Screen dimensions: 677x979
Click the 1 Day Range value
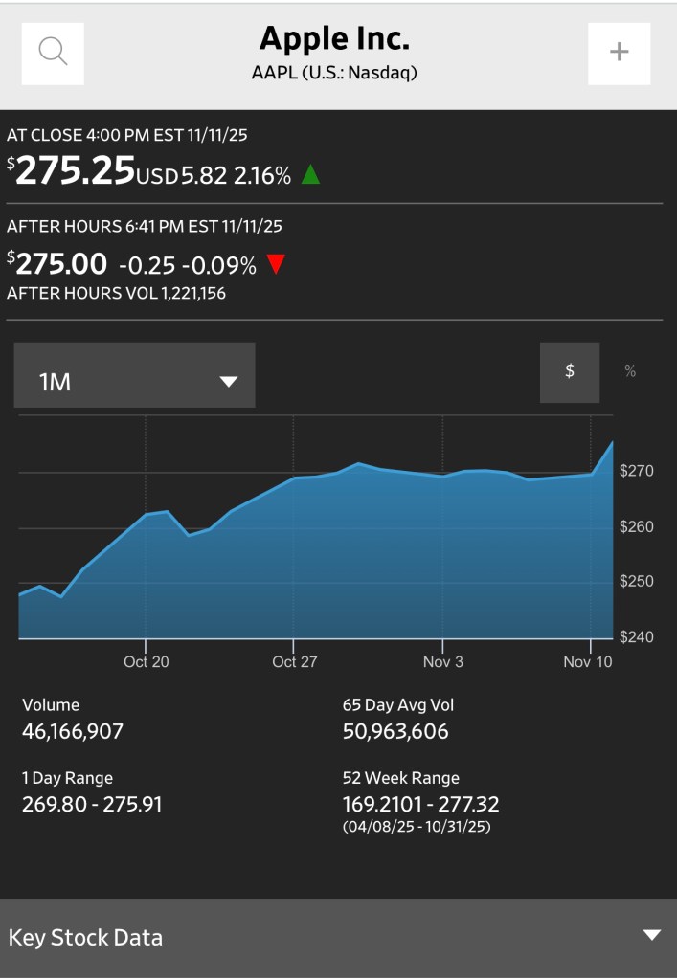tap(92, 804)
